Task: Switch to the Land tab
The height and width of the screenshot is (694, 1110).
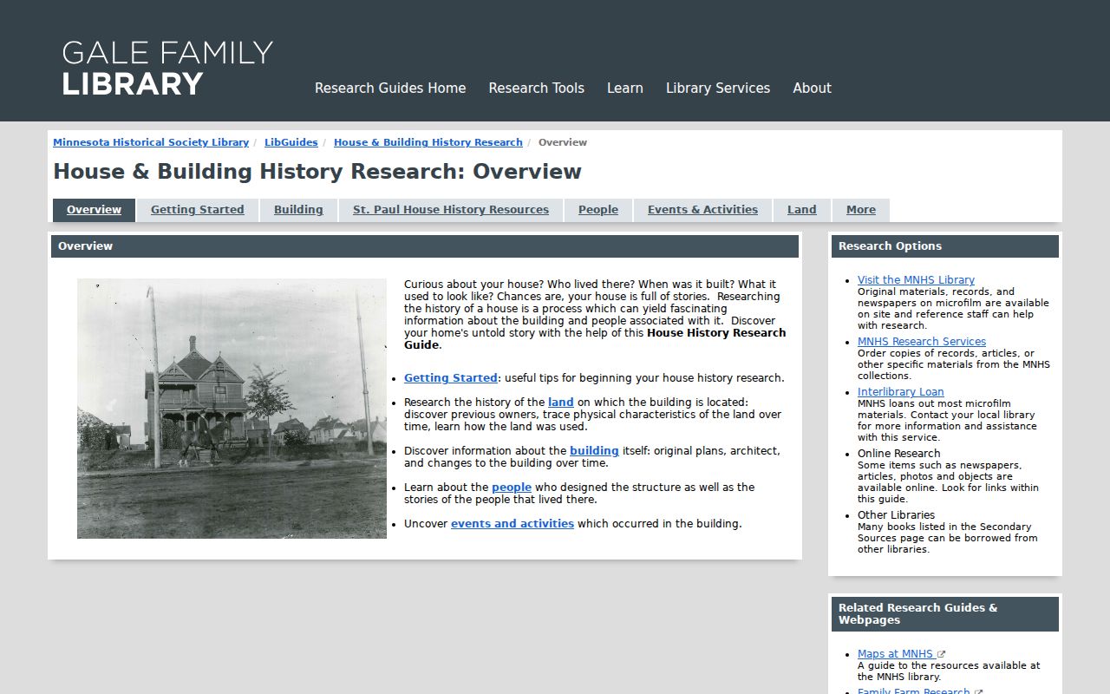Action: 802,210
